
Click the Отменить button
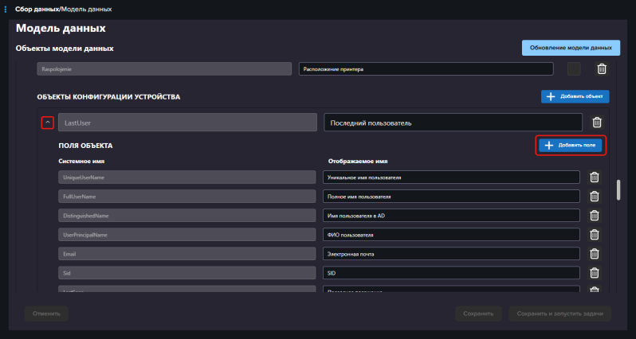46,314
